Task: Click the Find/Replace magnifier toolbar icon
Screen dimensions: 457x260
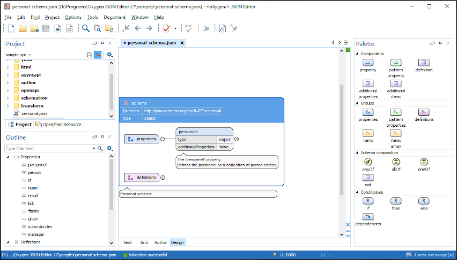Action: click(x=86, y=28)
